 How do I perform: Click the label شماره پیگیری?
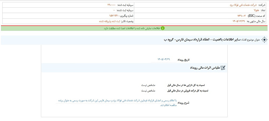(127, 16)
